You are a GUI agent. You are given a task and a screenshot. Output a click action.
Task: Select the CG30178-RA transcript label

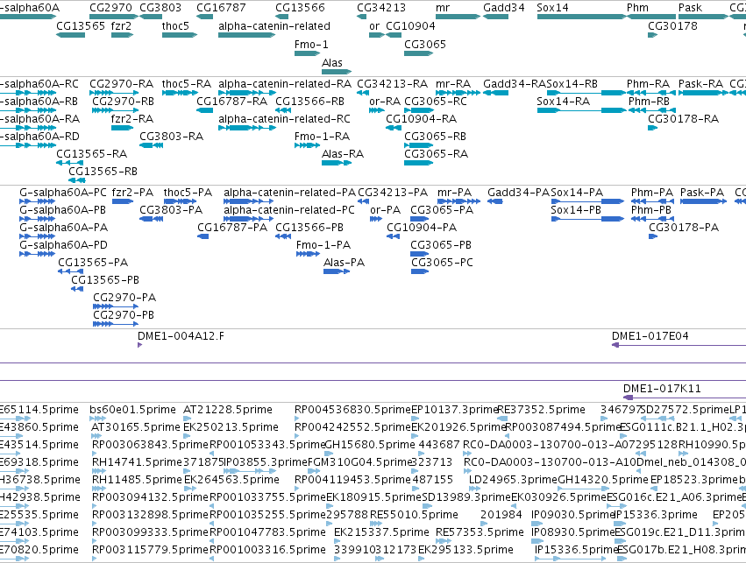[x=683, y=119]
